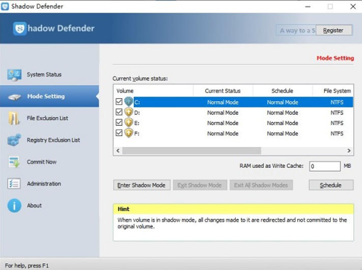Switch to the System Status section
Viewport: 362px width, 270px height.
(x=44, y=75)
